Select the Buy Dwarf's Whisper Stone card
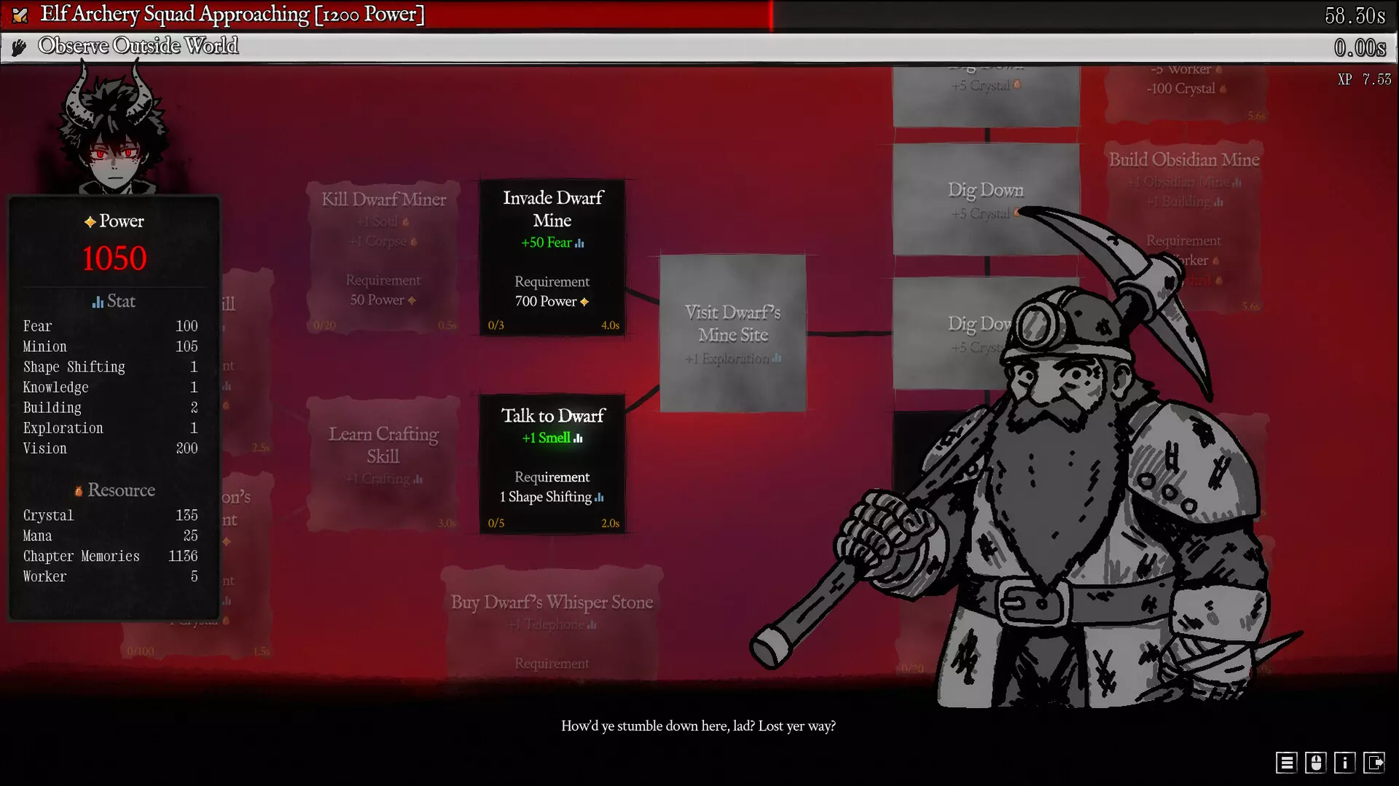The height and width of the screenshot is (786, 1399). 552,623
